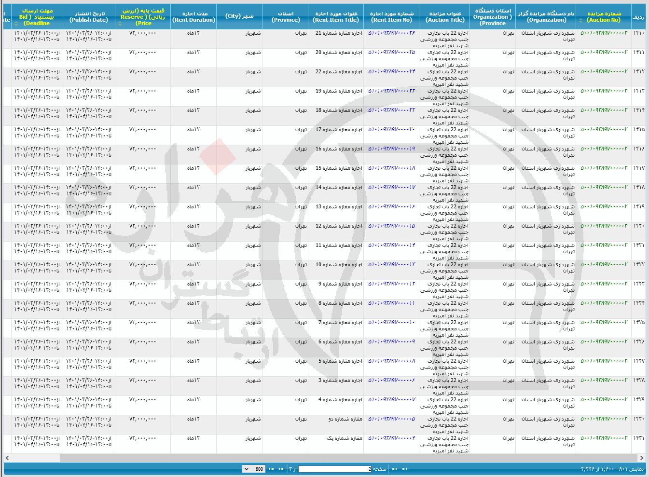The height and width of the screenshot is (477, 649).
Task: Open rent item link for shop 13
Action: [391, 207]
